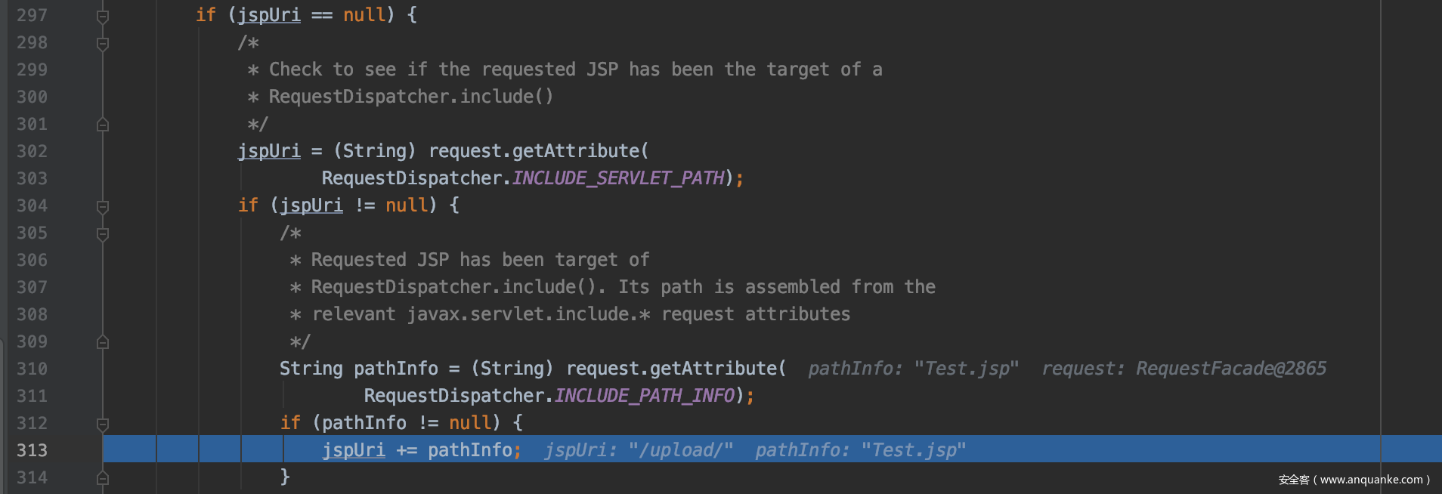This screenshot has height=494, width=1442.
Task: Collapse the fold marker at line 297
Action: click(x=103, y=16)
